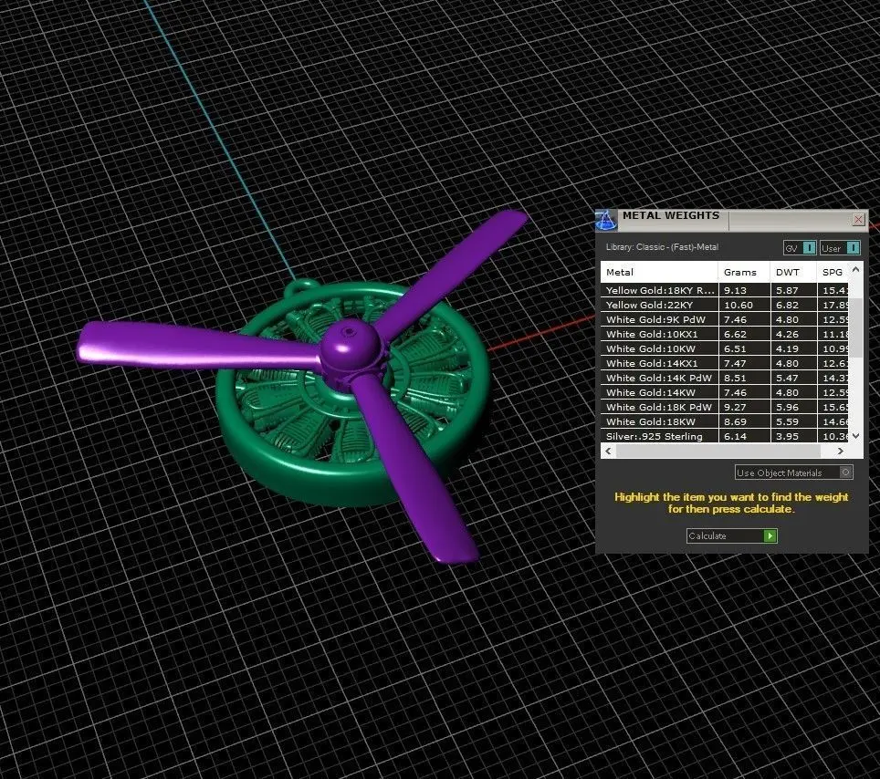Click the 5.96 DWT value cell
The width and height of the screenshot is (880, 779).
point(793,407)
